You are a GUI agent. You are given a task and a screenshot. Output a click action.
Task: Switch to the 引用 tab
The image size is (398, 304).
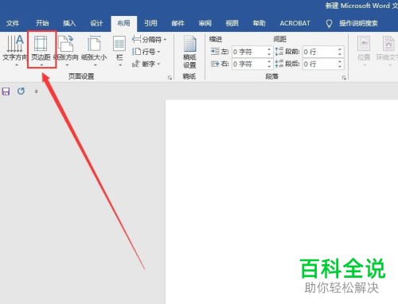click(150, 23)
